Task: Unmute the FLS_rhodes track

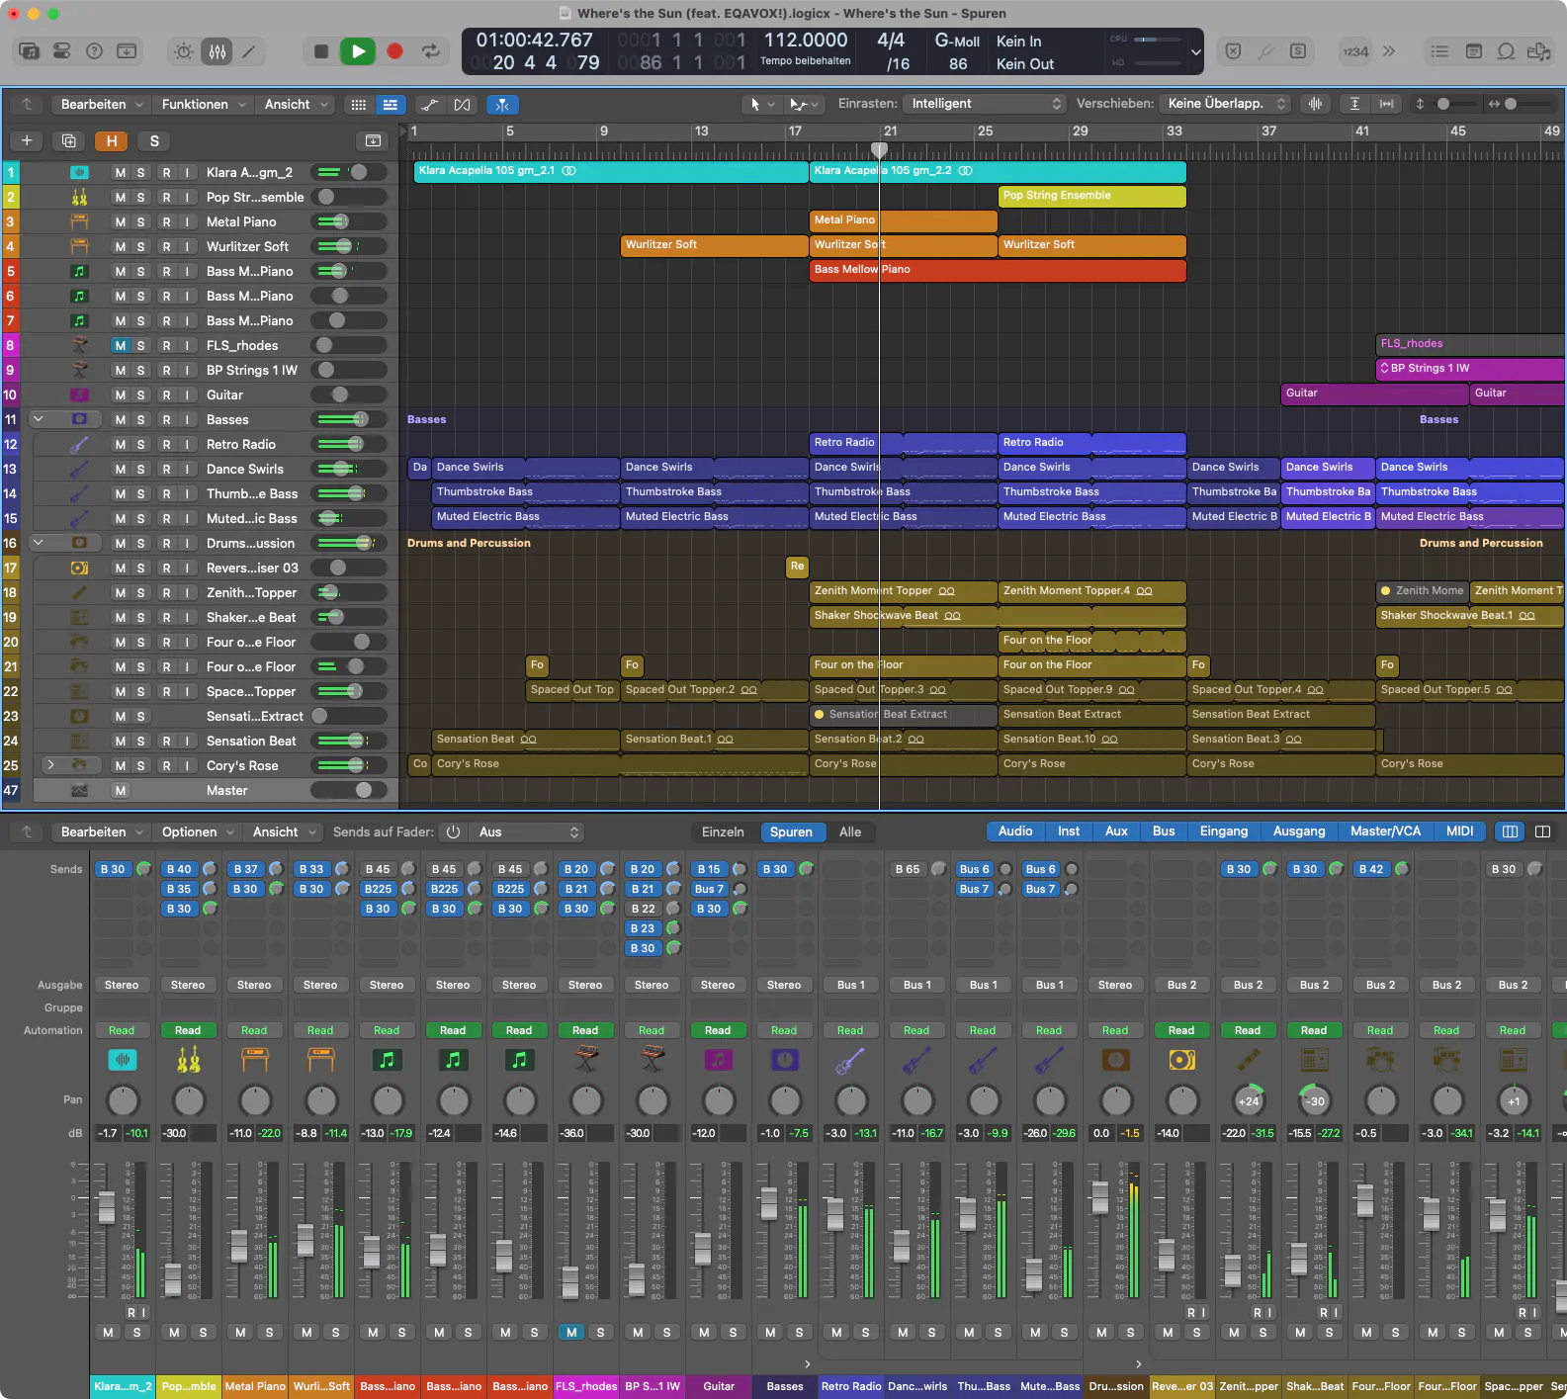Action: (x=120, y=346)
